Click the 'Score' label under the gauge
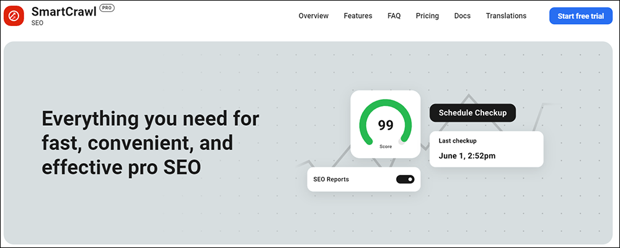This screenshot has width=620, height=248. click(x=386, y=147)
